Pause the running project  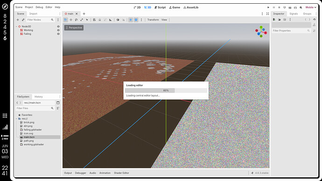pos(274,7)
